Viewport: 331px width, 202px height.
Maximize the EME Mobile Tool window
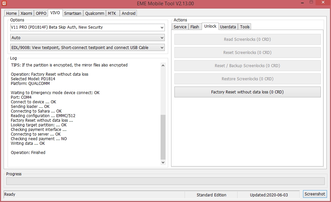point(311,2)
